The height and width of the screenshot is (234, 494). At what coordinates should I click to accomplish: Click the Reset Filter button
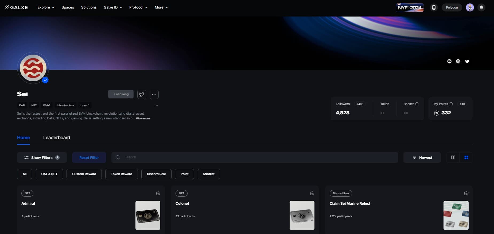(x=89, y=158)
